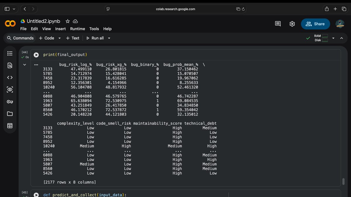The image size is (351, 197).
Task: Click the notebook vertical scrollbar thumb
Action: 343,182
